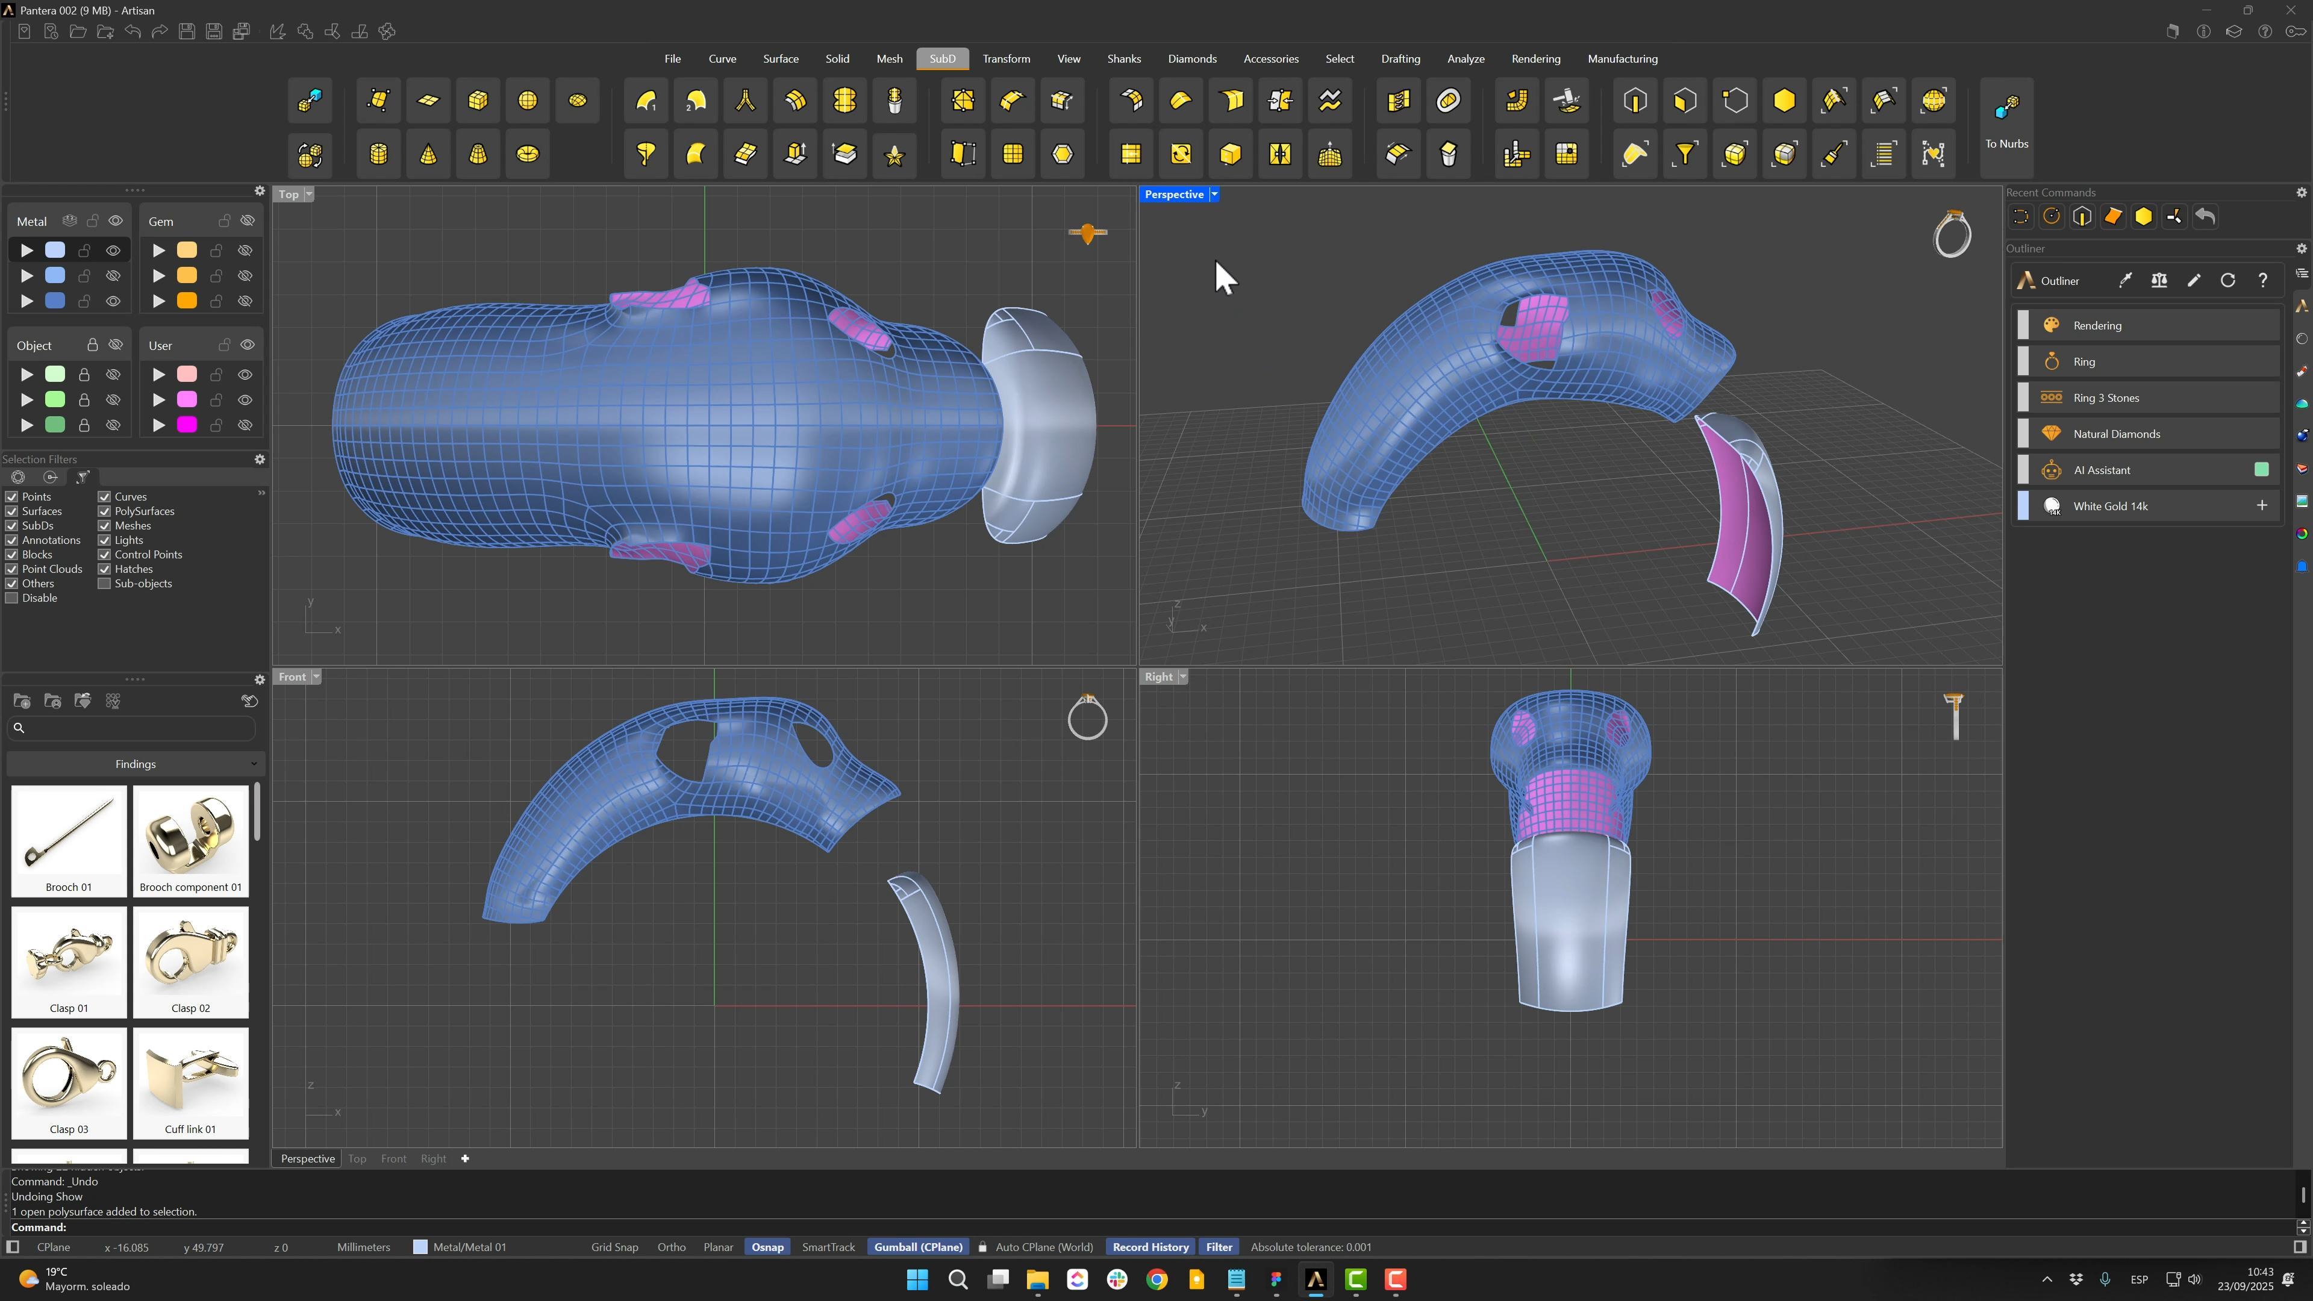Switch to the Front viewport tab
The width and height of the screenshot is (2313, 1301).
(393, 1158)
